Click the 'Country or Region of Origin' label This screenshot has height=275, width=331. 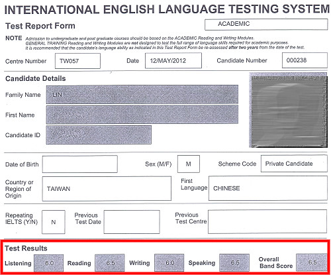coord(19,189)
